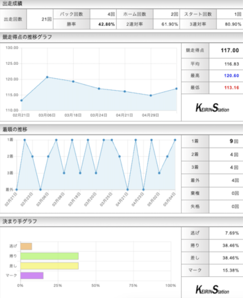Click the 勝率 42.80% cell
This screenshot has height=298, width=243.
[103, 24]
